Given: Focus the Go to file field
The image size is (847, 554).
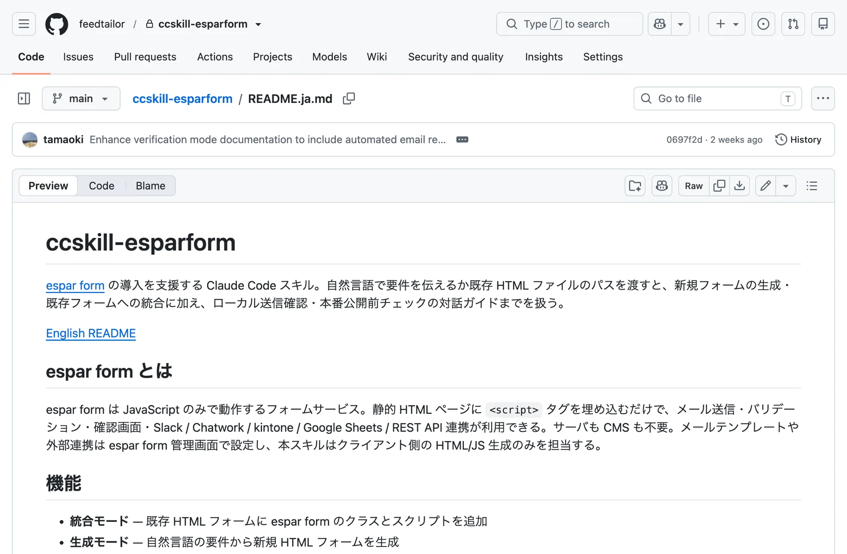Looking at the screenshot, I should [718, 99].
